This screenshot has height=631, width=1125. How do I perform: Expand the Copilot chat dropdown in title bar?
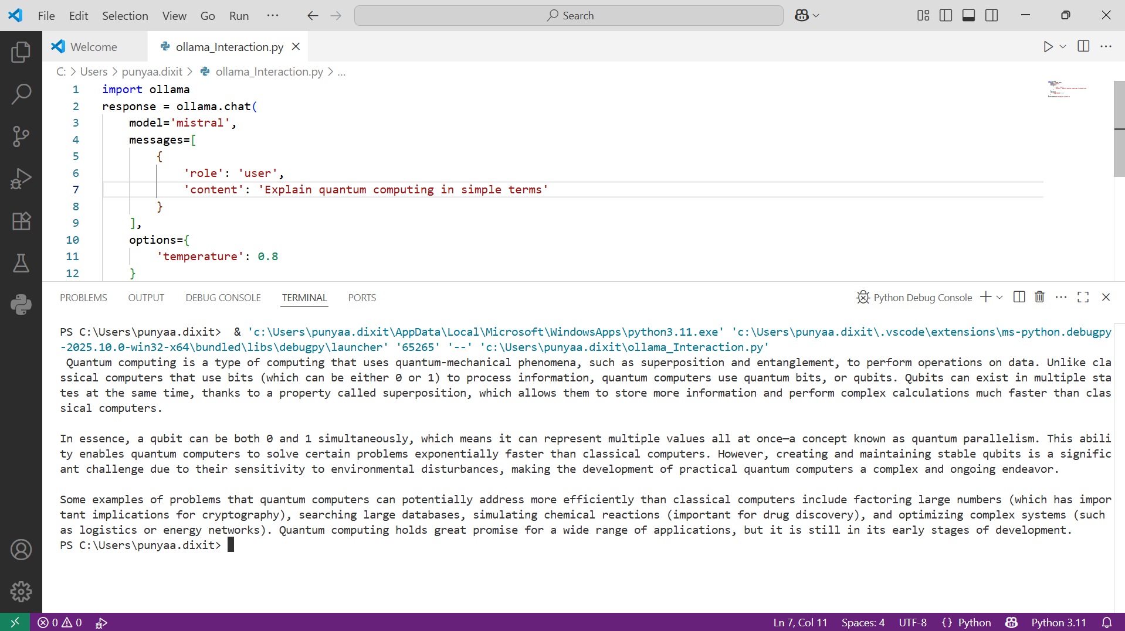point(816,16)
